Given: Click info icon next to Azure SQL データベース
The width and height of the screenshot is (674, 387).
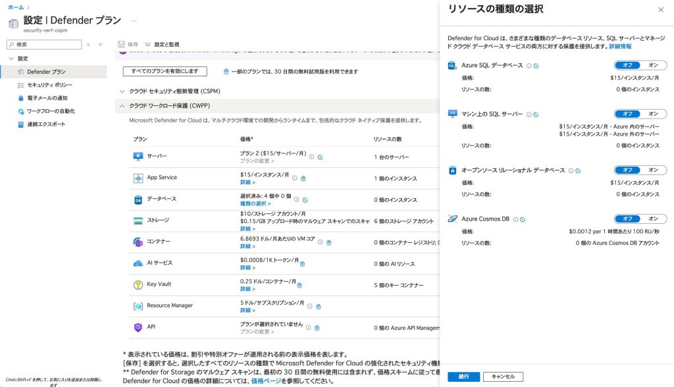Looking at the screenshot, I should click(529, 66).
